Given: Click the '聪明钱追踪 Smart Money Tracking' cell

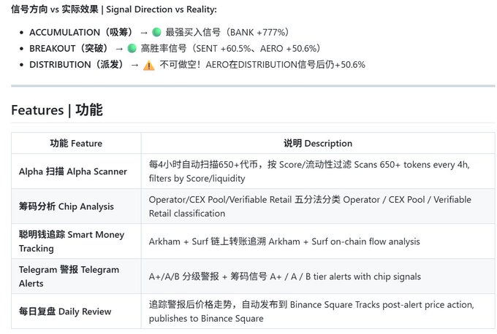Looking at the screenshot, I should 76,241.
